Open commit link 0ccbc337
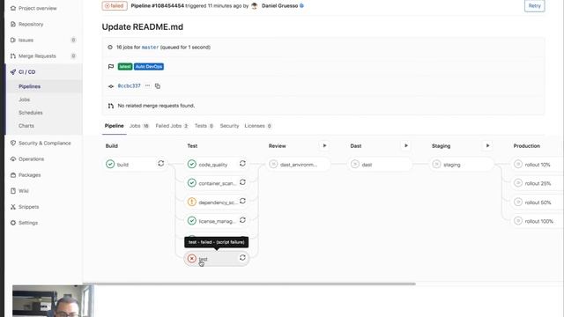The height and width of the screenshot is (317, 564). [130, 86]
